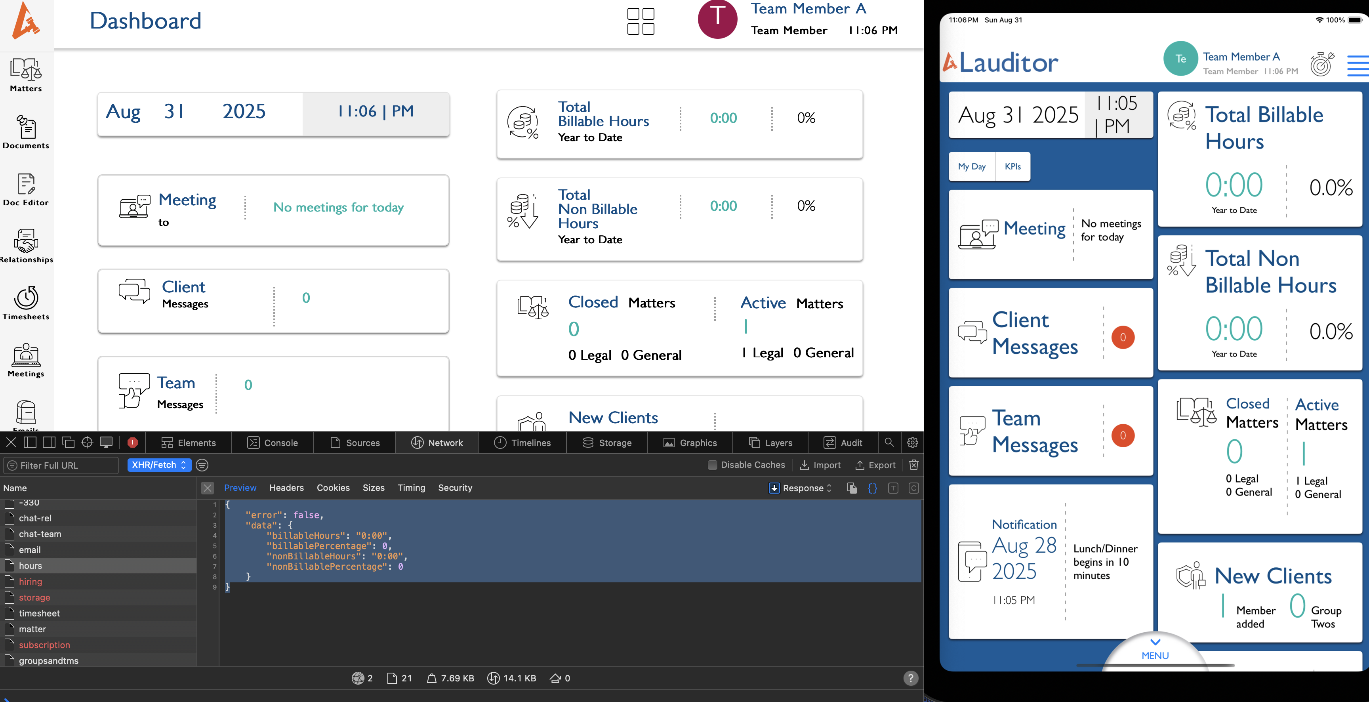Image resolution: width=1369 pixels, height=702 pixels.
Task: Toggle the pretty print braces button
Action: [872, 488]
